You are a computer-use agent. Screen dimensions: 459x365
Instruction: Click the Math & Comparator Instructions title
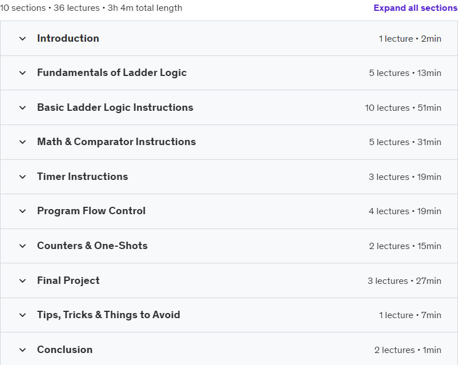click(116, 142)
